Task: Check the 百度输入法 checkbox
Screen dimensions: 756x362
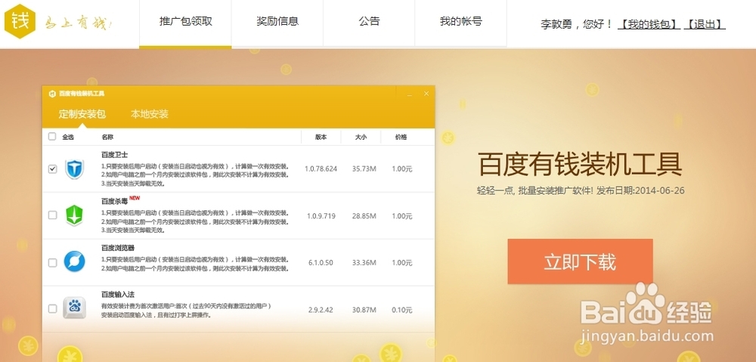Action: point(53,308)
